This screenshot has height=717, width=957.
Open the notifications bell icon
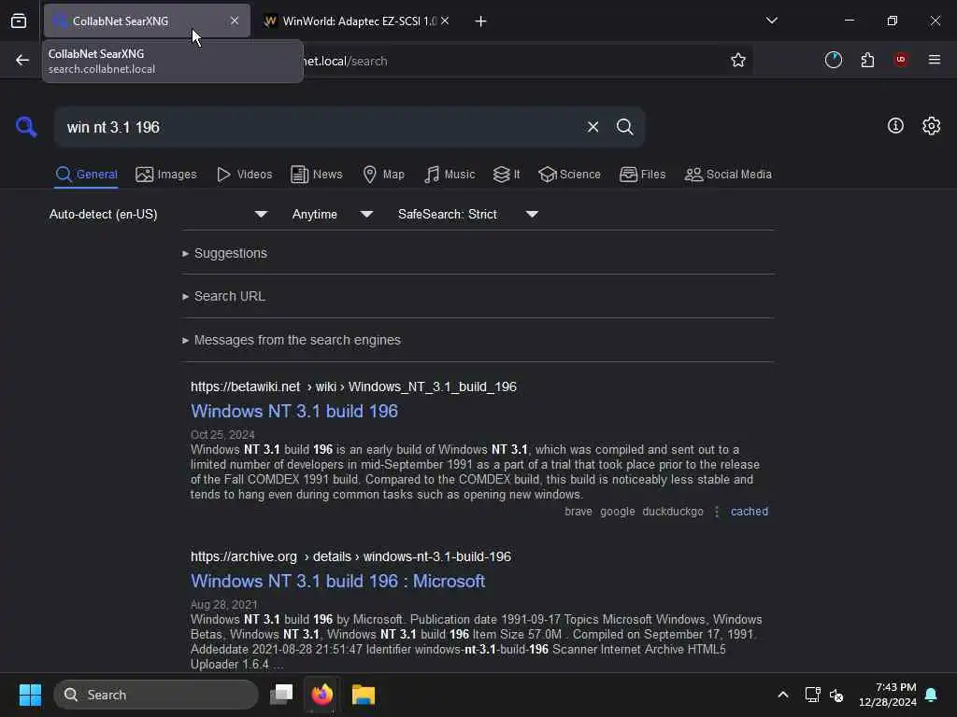point(931,695)
